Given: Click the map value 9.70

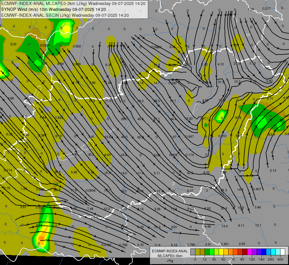Looking at the screenshot, I should [x=141, y=245].
